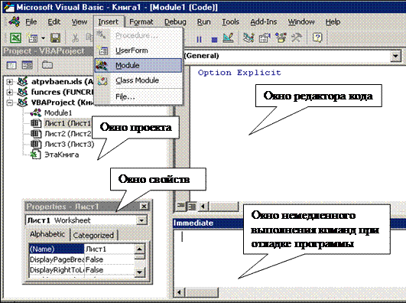Viewport: 406px width, 303px height.
Task: Close the Properties - Лист1 window
Action: 144,207
